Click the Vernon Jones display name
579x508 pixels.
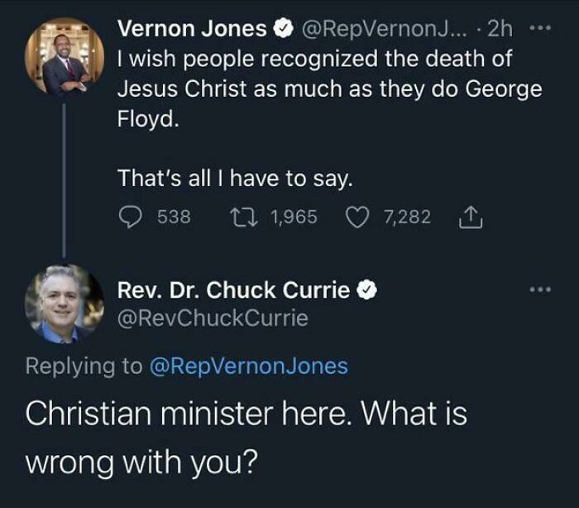coord(193,31)
